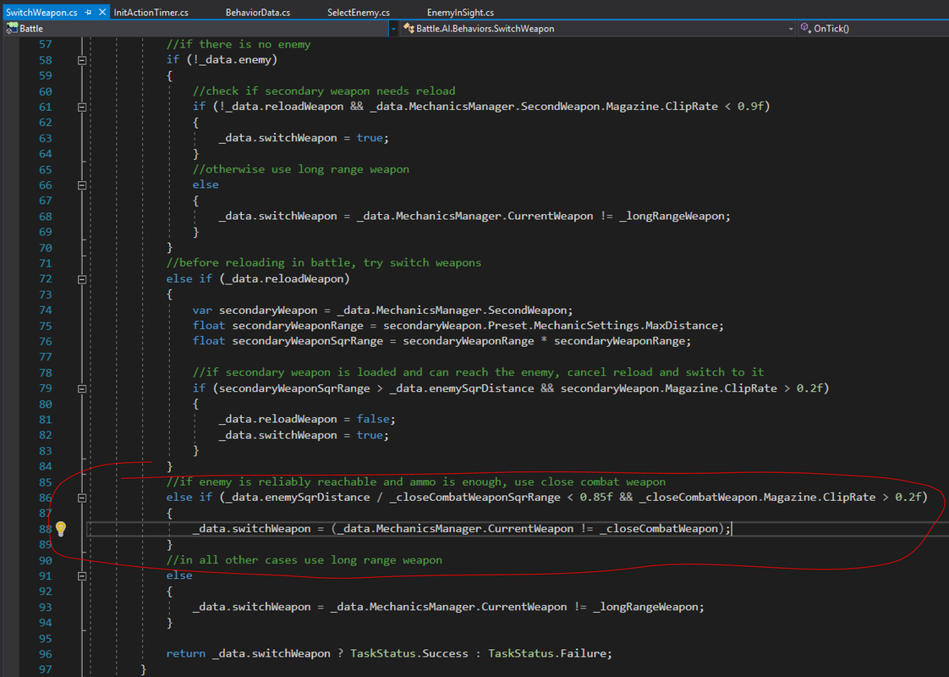Open the Battle project dropdown arrow

(392, 29)
